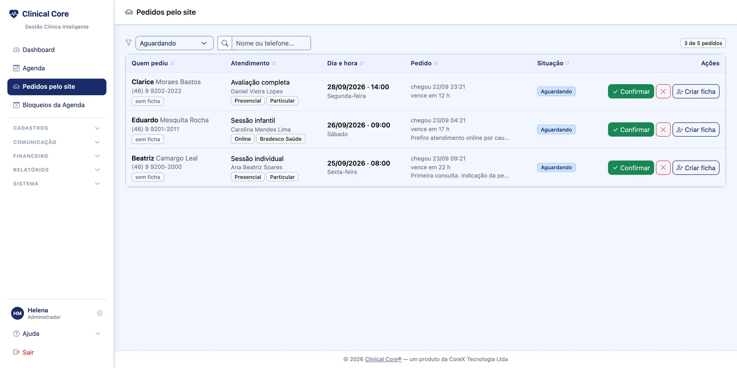
Task: Expand the FINANCEIRO sidebar section
Action: coord(57,156)
